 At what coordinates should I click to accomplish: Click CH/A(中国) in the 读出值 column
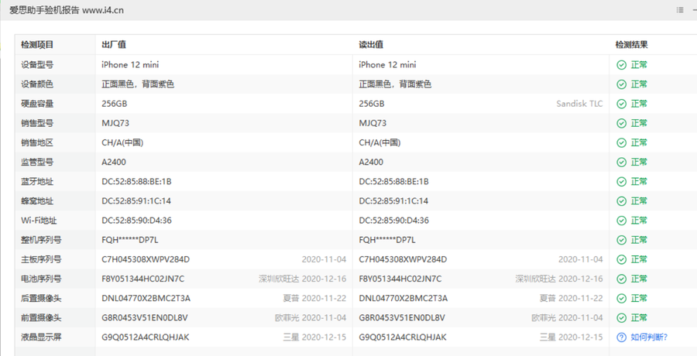coord(380,142)
